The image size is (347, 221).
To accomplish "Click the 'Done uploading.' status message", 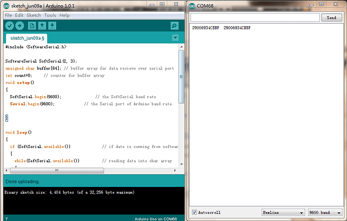I will coord(23,182).
